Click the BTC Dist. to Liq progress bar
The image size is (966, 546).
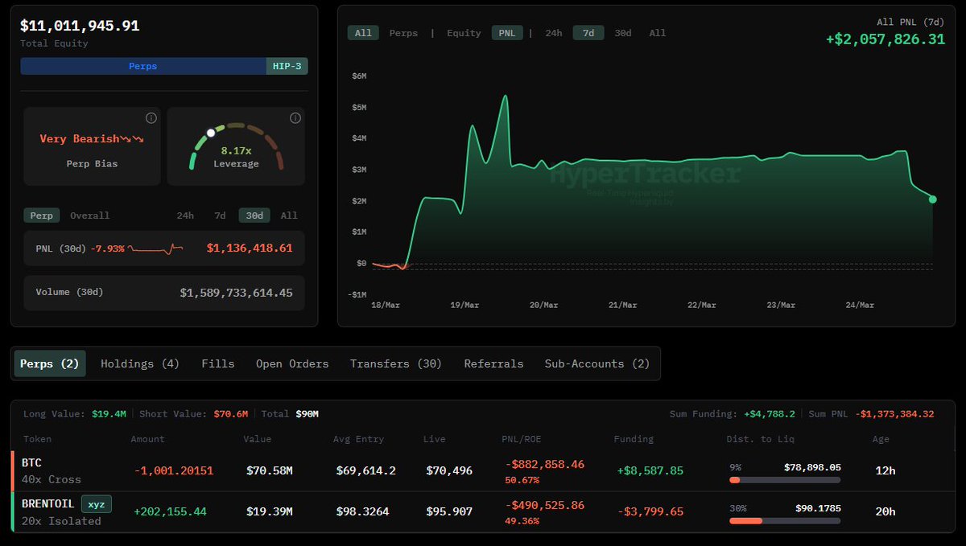pyautogui.click(x=785, y=480)
